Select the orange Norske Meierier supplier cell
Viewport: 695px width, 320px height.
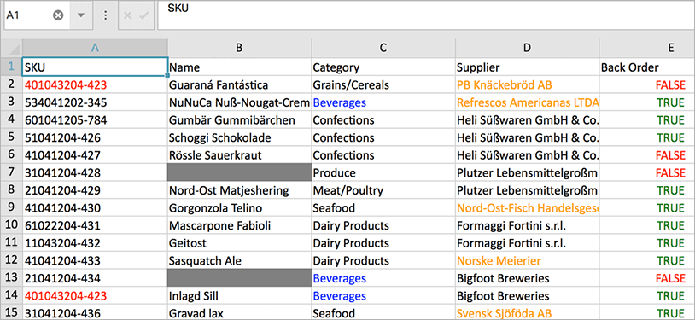[x=527, y=260]
